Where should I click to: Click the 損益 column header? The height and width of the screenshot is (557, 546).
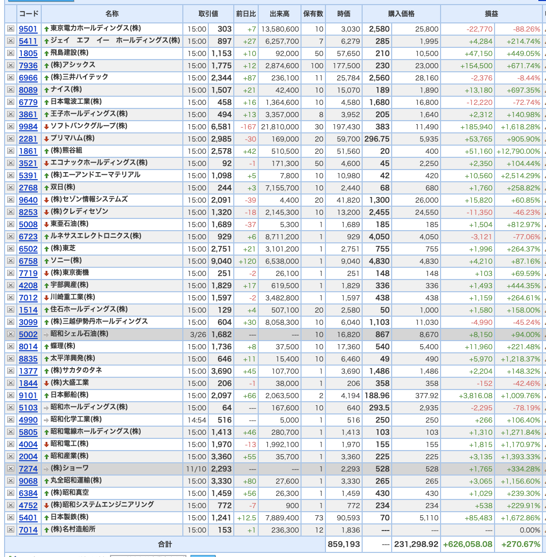coord(492,14)
